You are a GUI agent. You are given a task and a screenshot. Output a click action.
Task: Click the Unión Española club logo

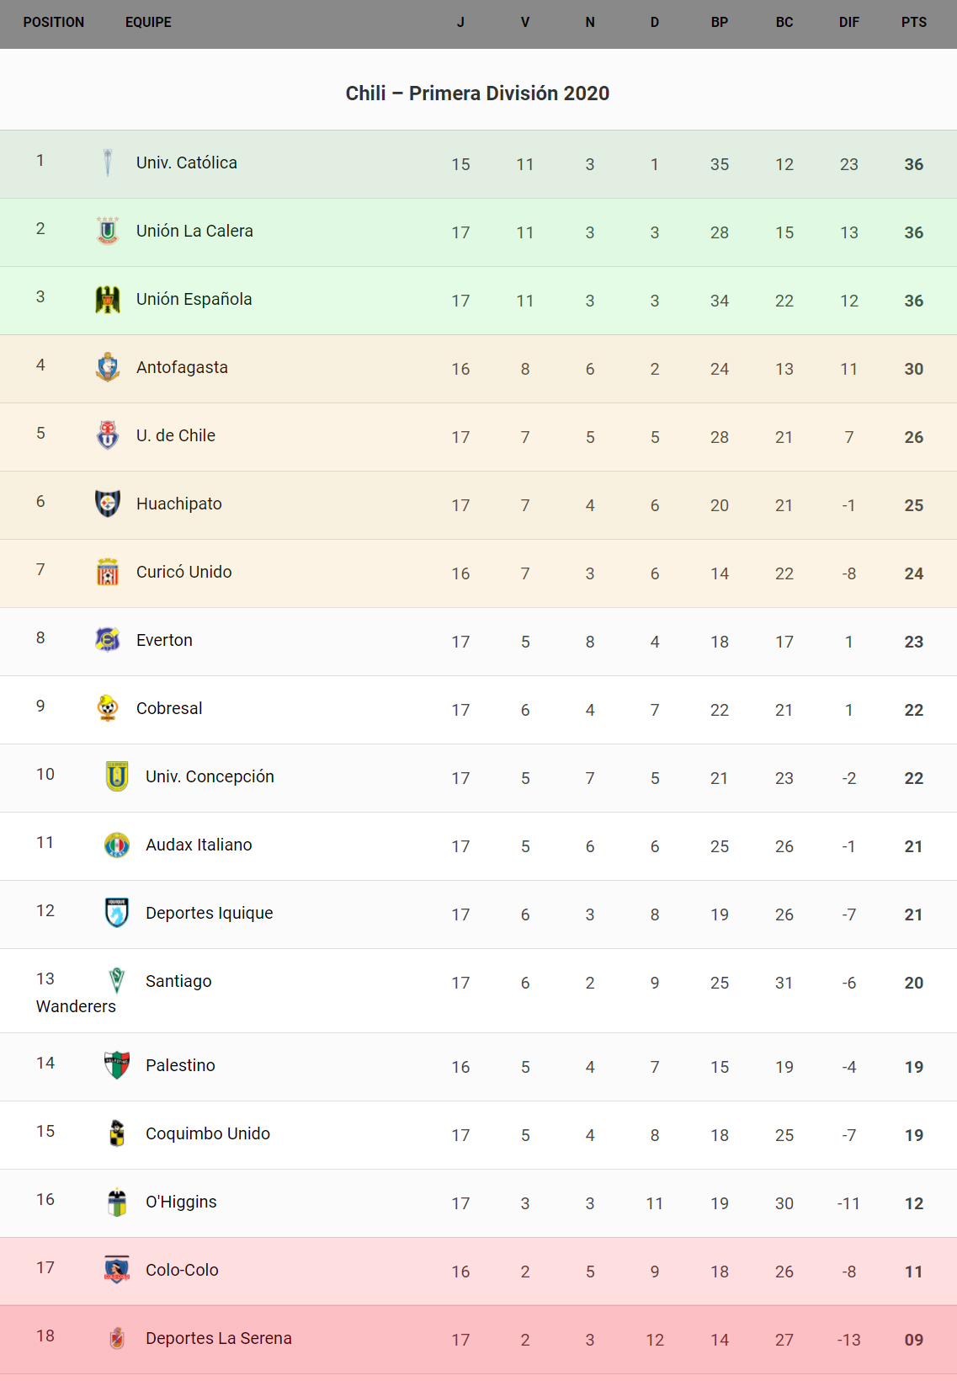[x=108, y=299]
